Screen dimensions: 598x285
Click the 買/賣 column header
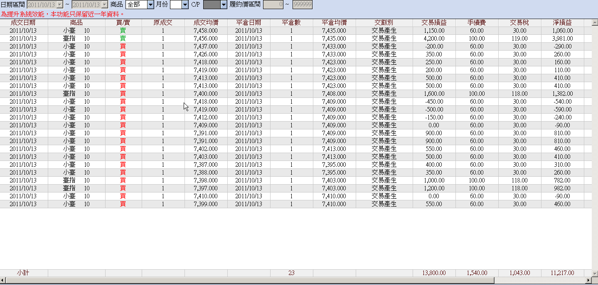(x=123, y=22)
